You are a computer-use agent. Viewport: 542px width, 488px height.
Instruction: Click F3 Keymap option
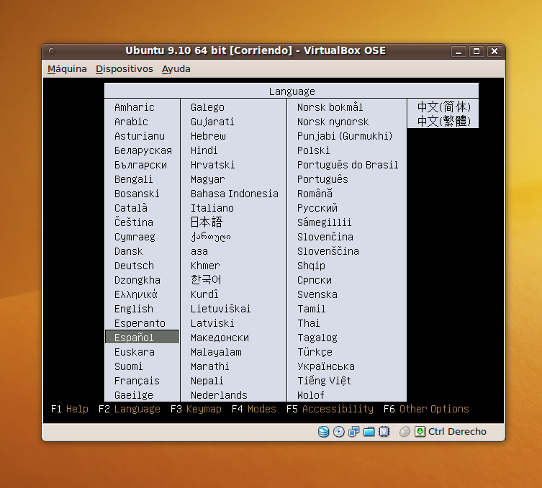pyautogui.click(x=196, y=409)
